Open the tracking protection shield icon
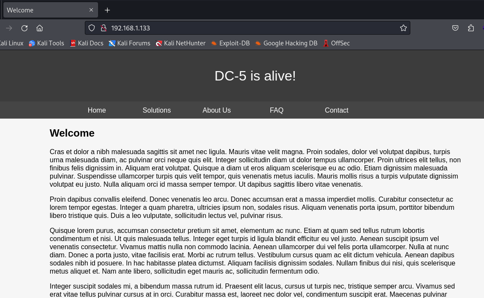The width and height of the screenshot is (484, 298). [92, 28]
